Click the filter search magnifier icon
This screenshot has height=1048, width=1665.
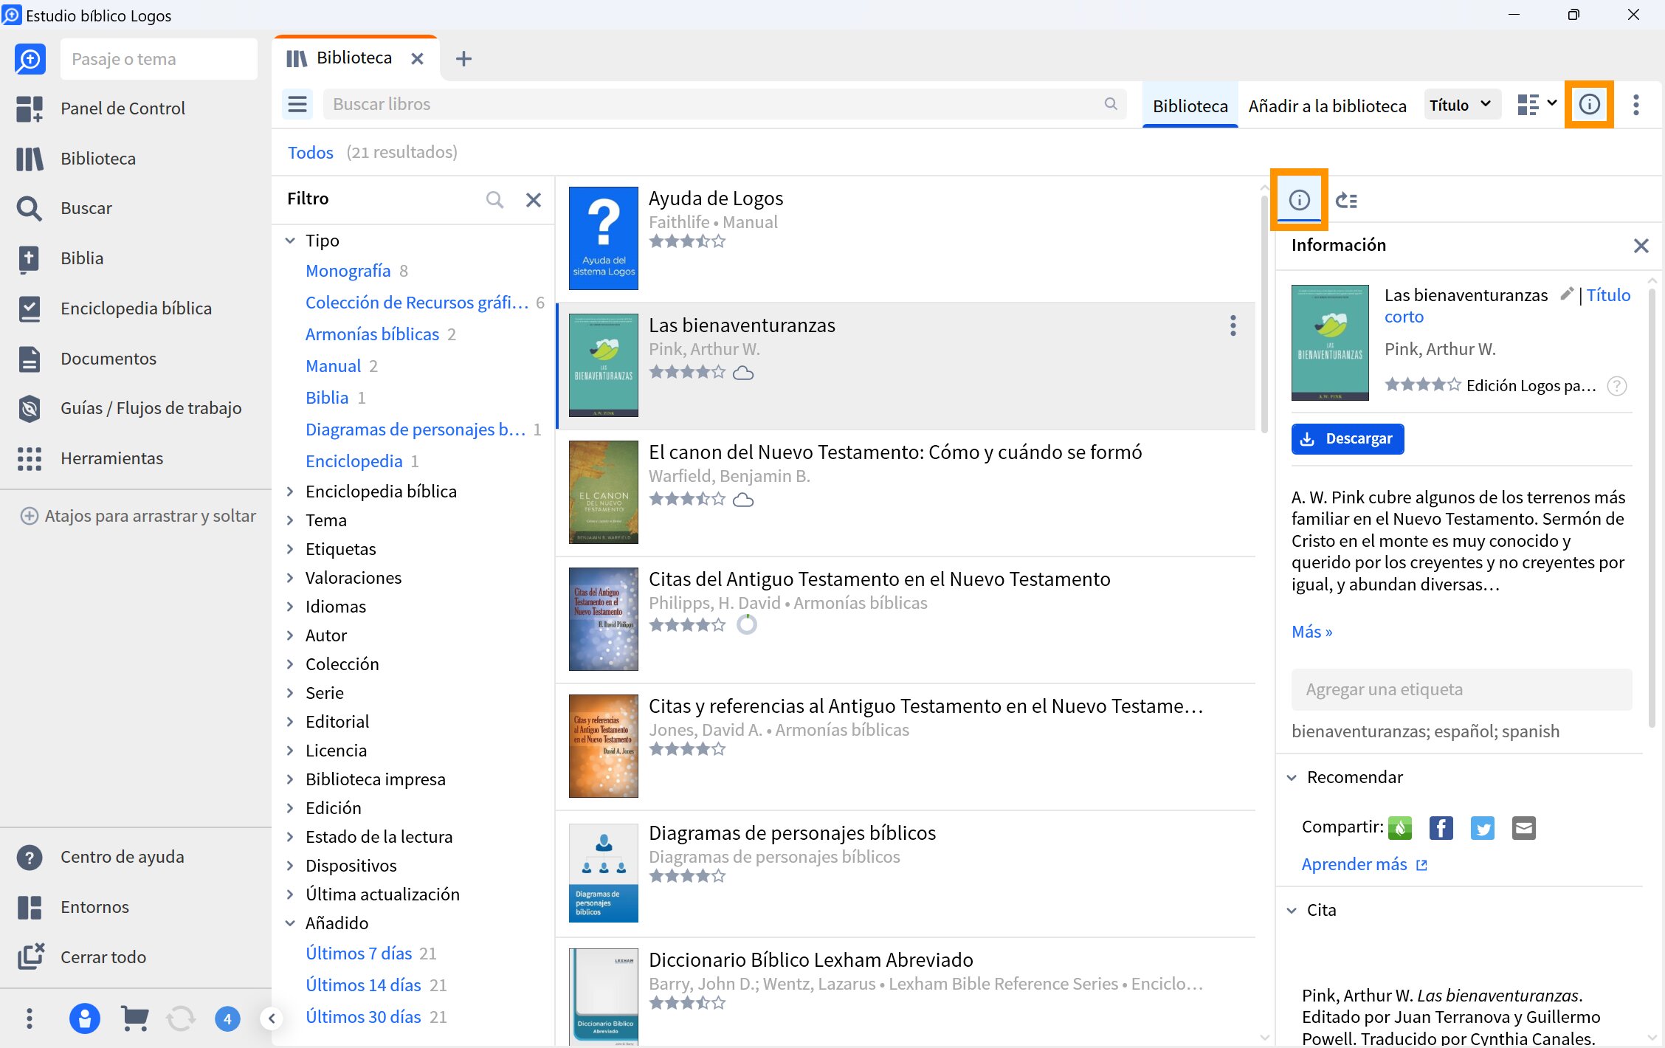[495, 199]
